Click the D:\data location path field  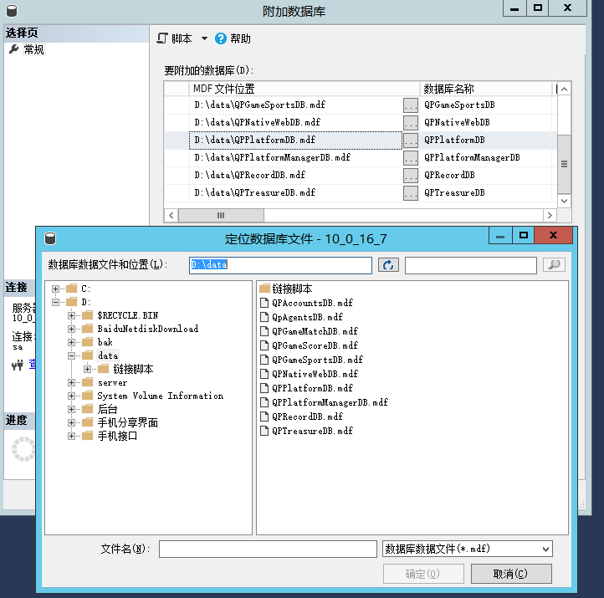[x=280, y=265]
